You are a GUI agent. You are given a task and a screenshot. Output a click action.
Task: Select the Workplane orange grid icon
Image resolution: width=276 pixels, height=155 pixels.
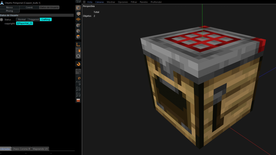coord(78,19)
